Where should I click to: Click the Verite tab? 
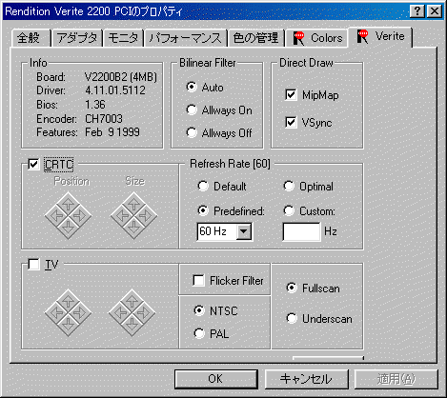(380, 36)
